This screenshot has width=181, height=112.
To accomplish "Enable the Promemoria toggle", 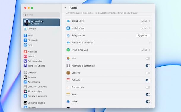I will click(148, 87).
